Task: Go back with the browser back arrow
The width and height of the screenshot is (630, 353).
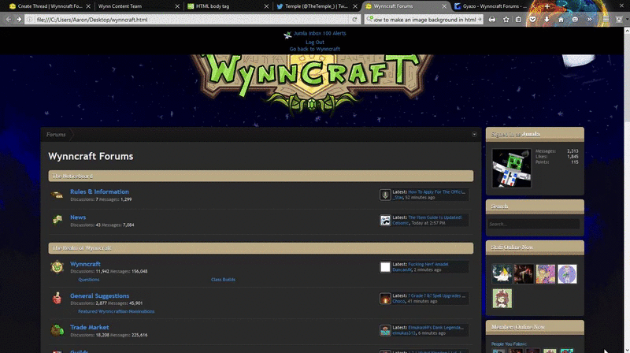Action: click(8, 19)
